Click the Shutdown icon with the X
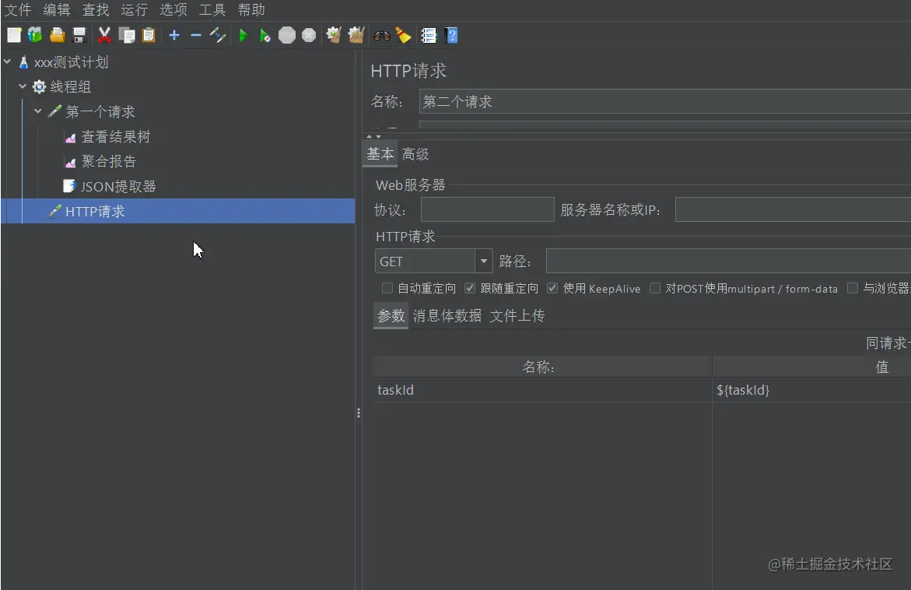911x590 pixels. pos(309,36)
